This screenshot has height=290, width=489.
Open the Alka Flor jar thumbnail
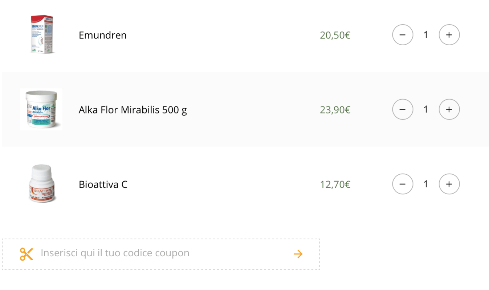(41, 109)
